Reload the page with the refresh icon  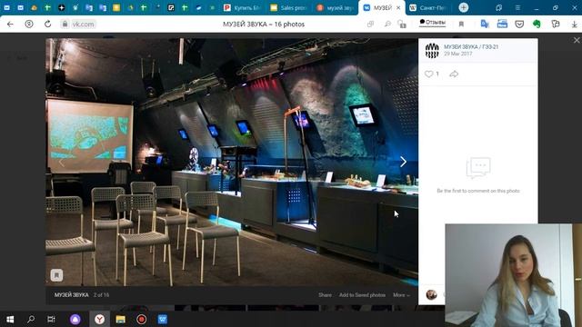click(x=47, y=25)
